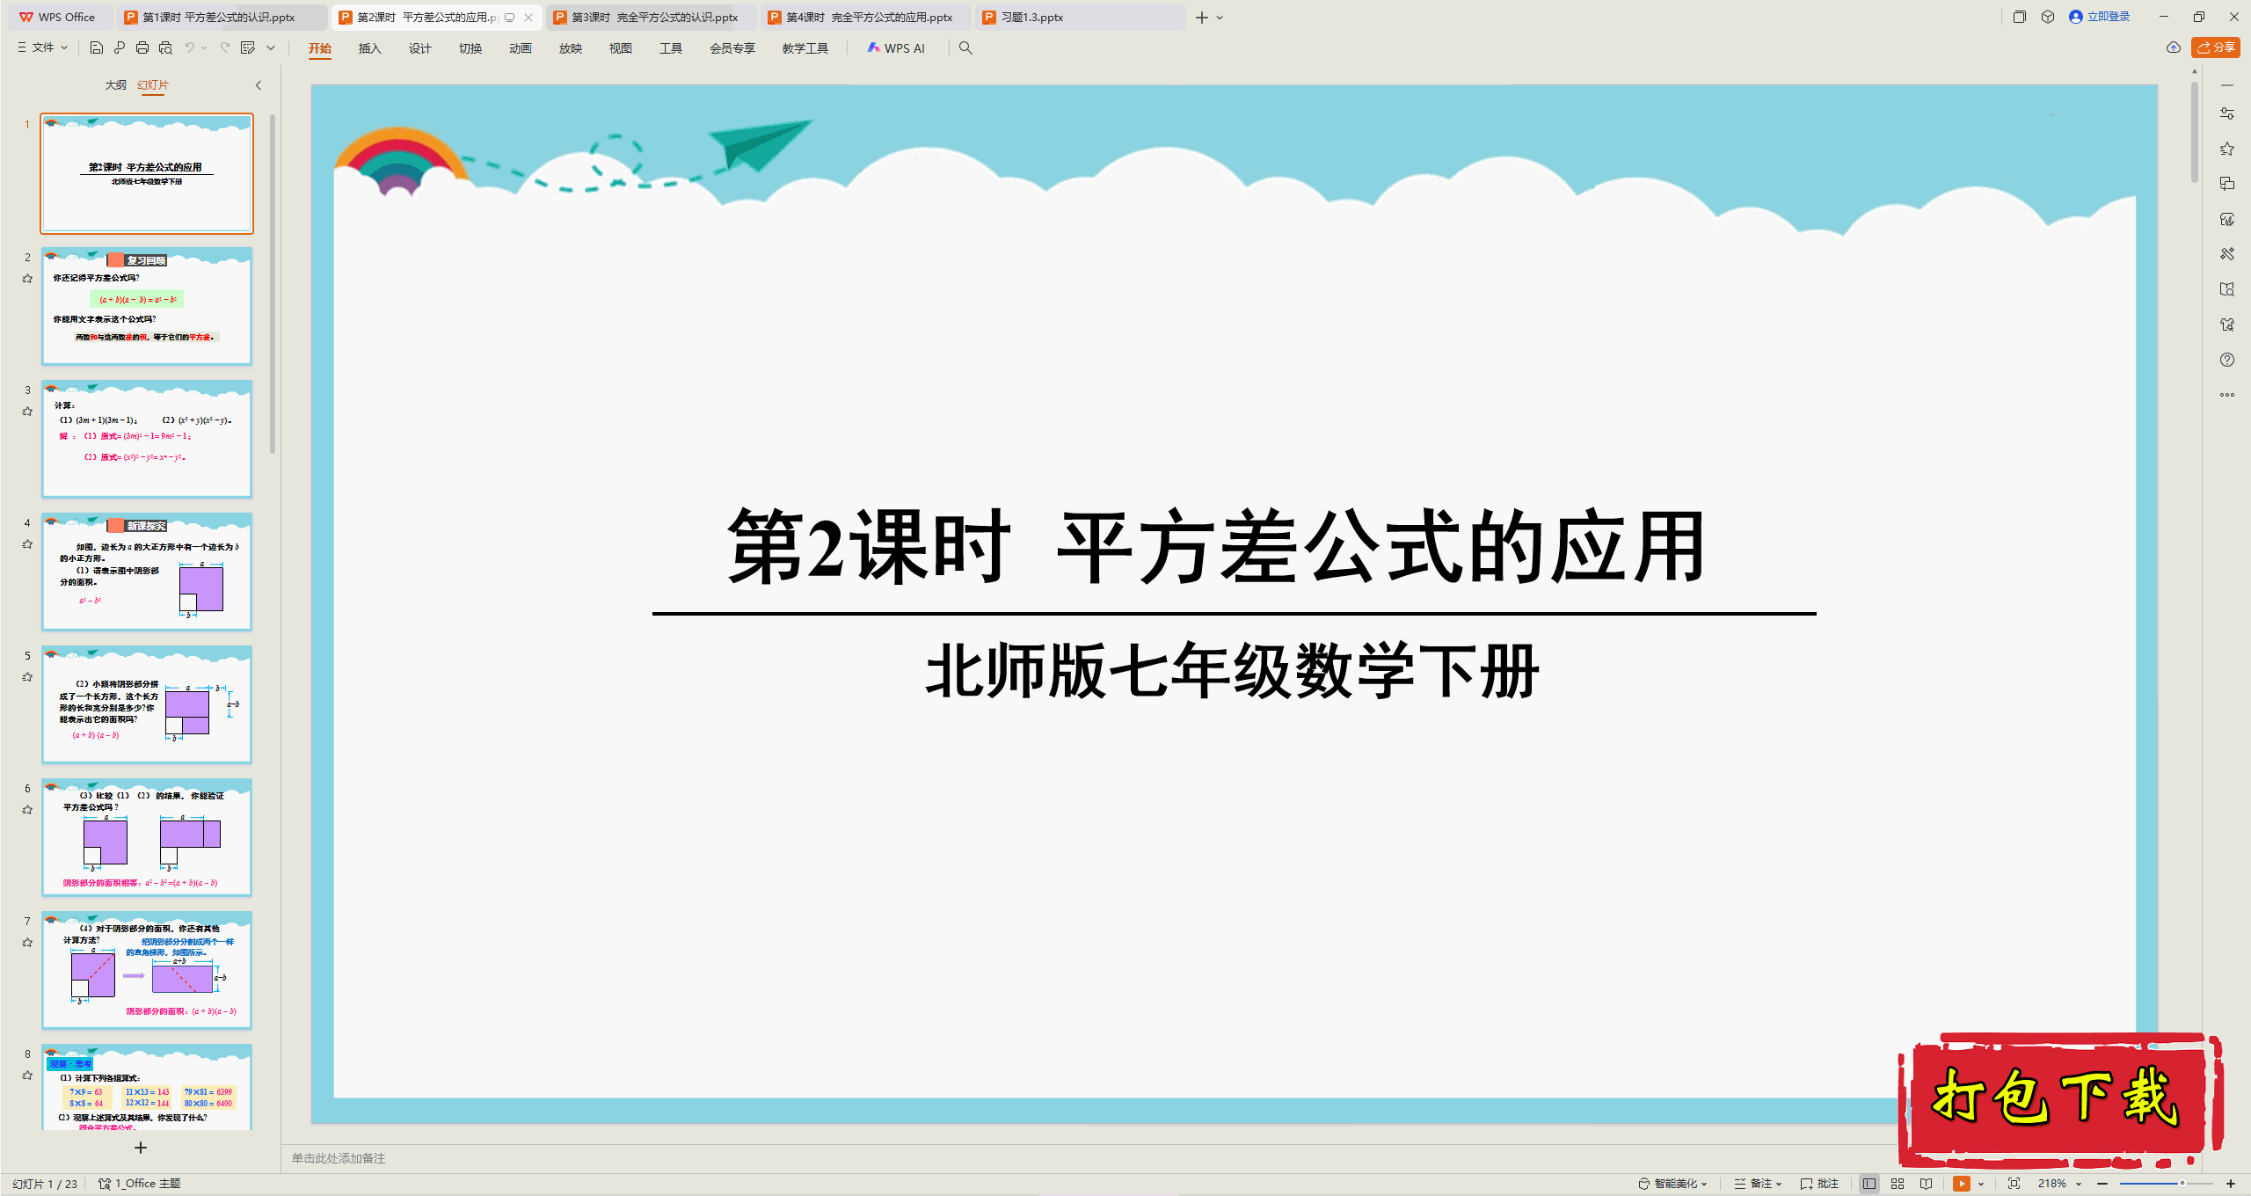Click the zoom slider handle
2251x1196 pixels.
tap(2182, 1184)
